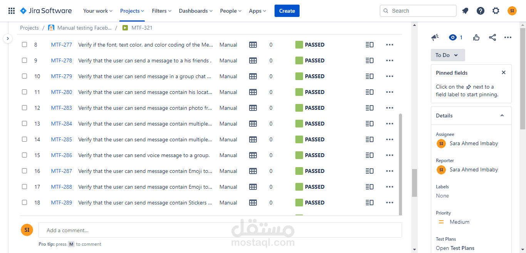Open the notifications bell icon
The image size is (526, 253).
[x=465, y=11]
